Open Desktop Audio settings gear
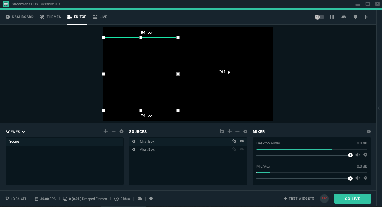The height and width of the screenshot is (207, 382). [x=365, y=155]
